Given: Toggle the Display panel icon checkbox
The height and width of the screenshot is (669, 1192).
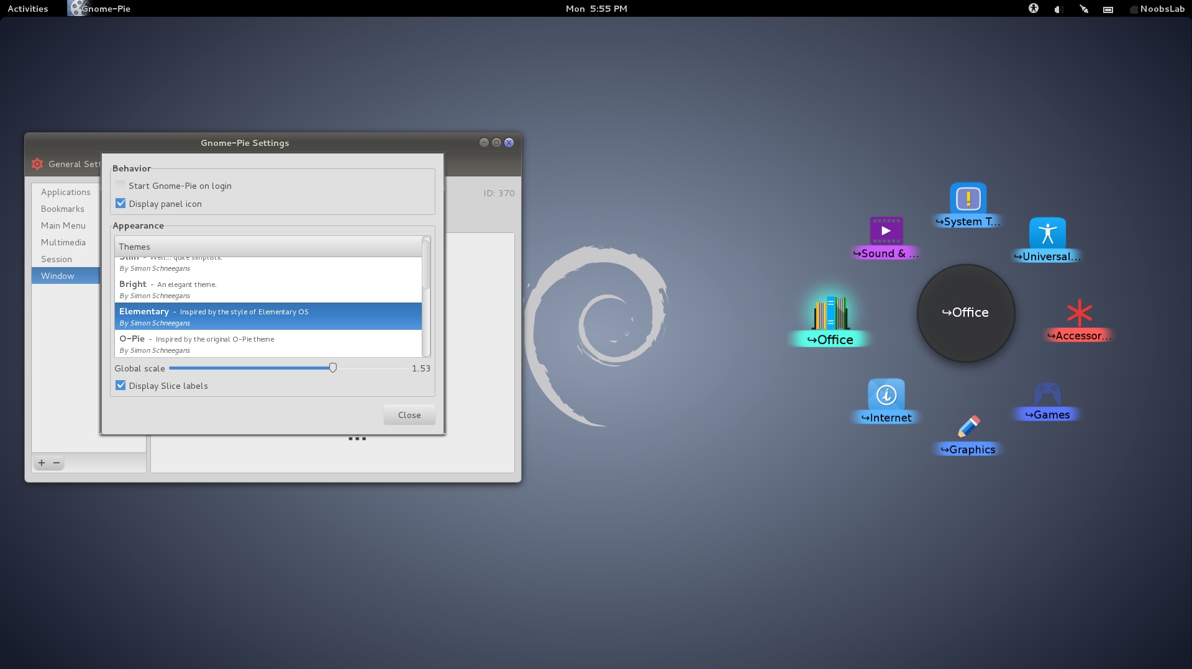Looking at the screenshot, I should point(121,203).
